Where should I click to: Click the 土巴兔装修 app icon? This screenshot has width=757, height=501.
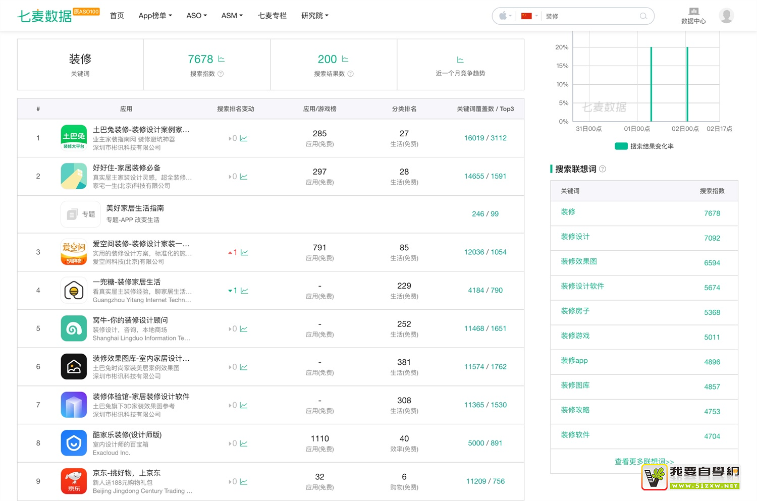(x=74, y=138)
